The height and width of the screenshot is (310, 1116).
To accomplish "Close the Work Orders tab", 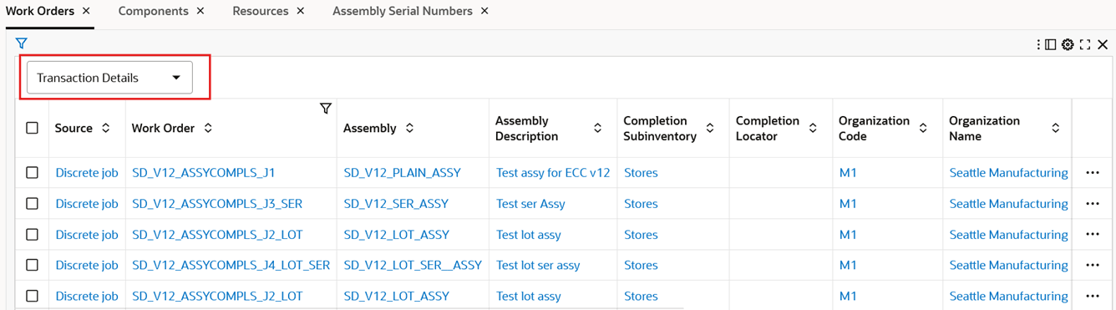I will point(86,11).
